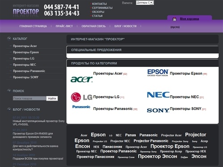Select Проекторы Acer in sidebar catalog
223x167 pixels.
pyautogui.click(x=25, y=46)
